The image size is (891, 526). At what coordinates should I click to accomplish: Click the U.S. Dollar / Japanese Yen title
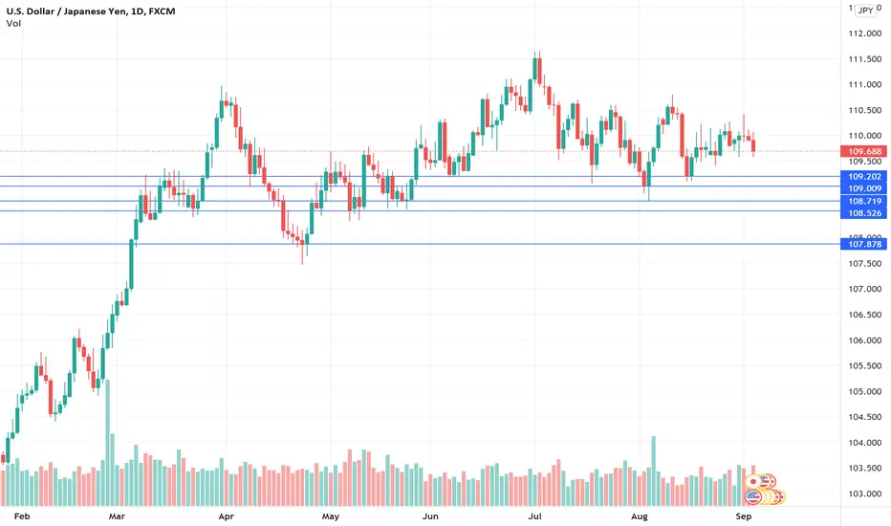[91, 11]
